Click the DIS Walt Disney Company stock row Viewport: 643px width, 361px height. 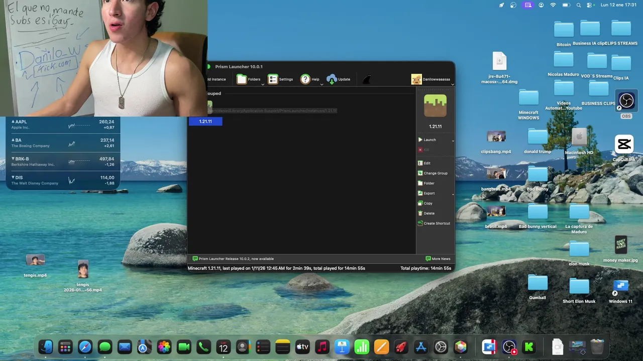click(x=63, y=180)
